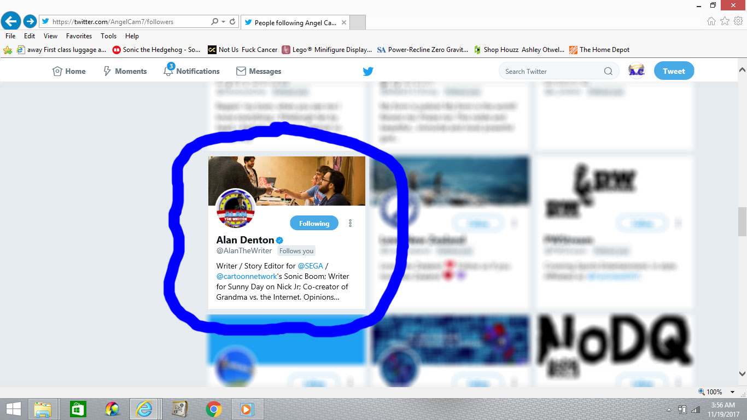The width and height of the screenshot is (747, 420).
Task: Open the Tools menu
Action: pyautogui.click(x=108, y=36)
